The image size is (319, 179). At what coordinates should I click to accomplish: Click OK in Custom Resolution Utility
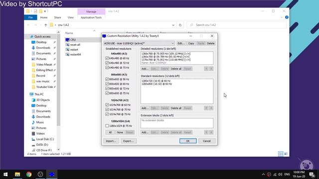(x=188, y=141)
